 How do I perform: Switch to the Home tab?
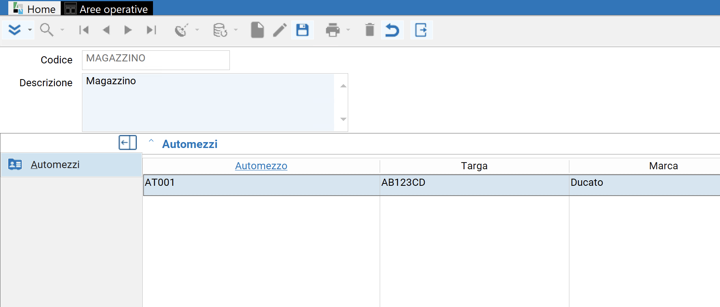pos(34,8)
